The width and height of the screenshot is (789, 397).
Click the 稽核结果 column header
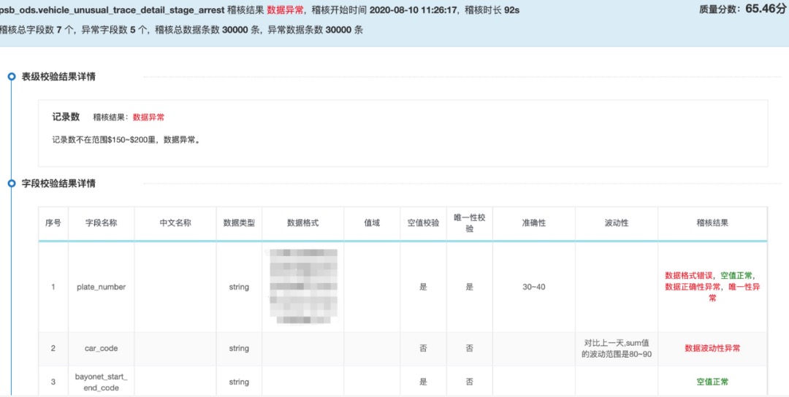(x=712, y=223)
